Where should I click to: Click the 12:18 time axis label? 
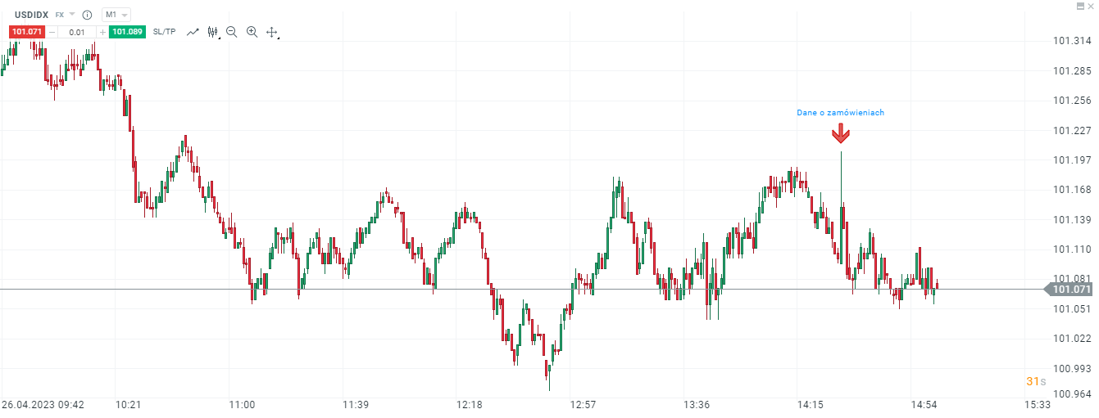470,405
